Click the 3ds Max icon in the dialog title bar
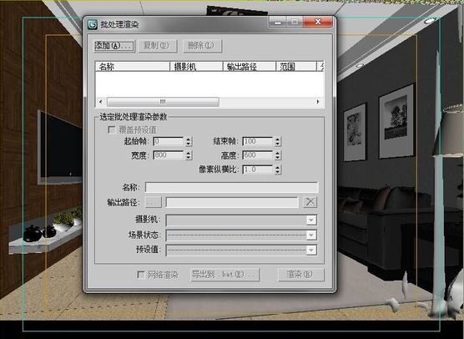This screenshot has height=339, width=464. click(x=93, y=24)
